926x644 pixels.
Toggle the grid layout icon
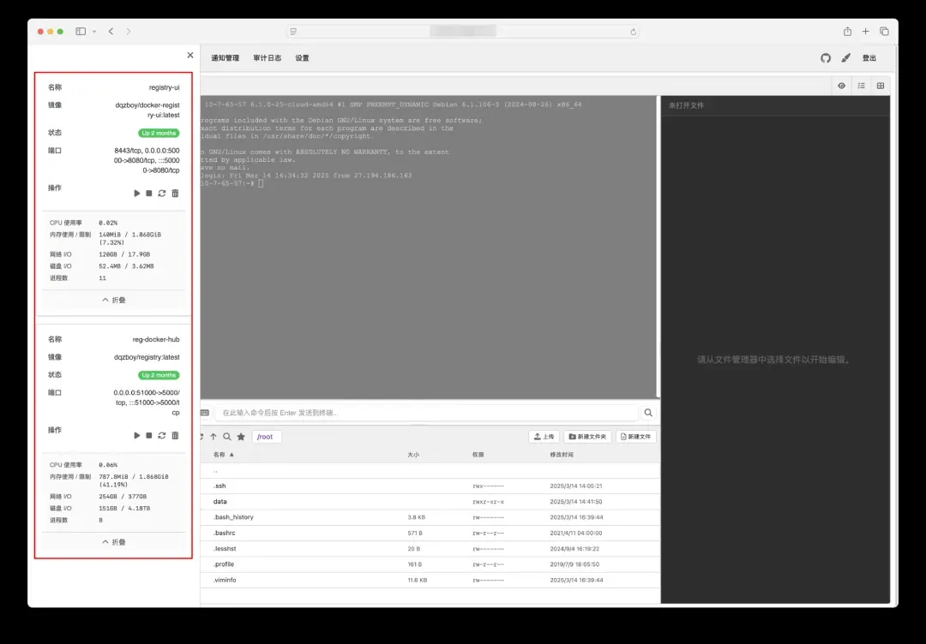880,86
